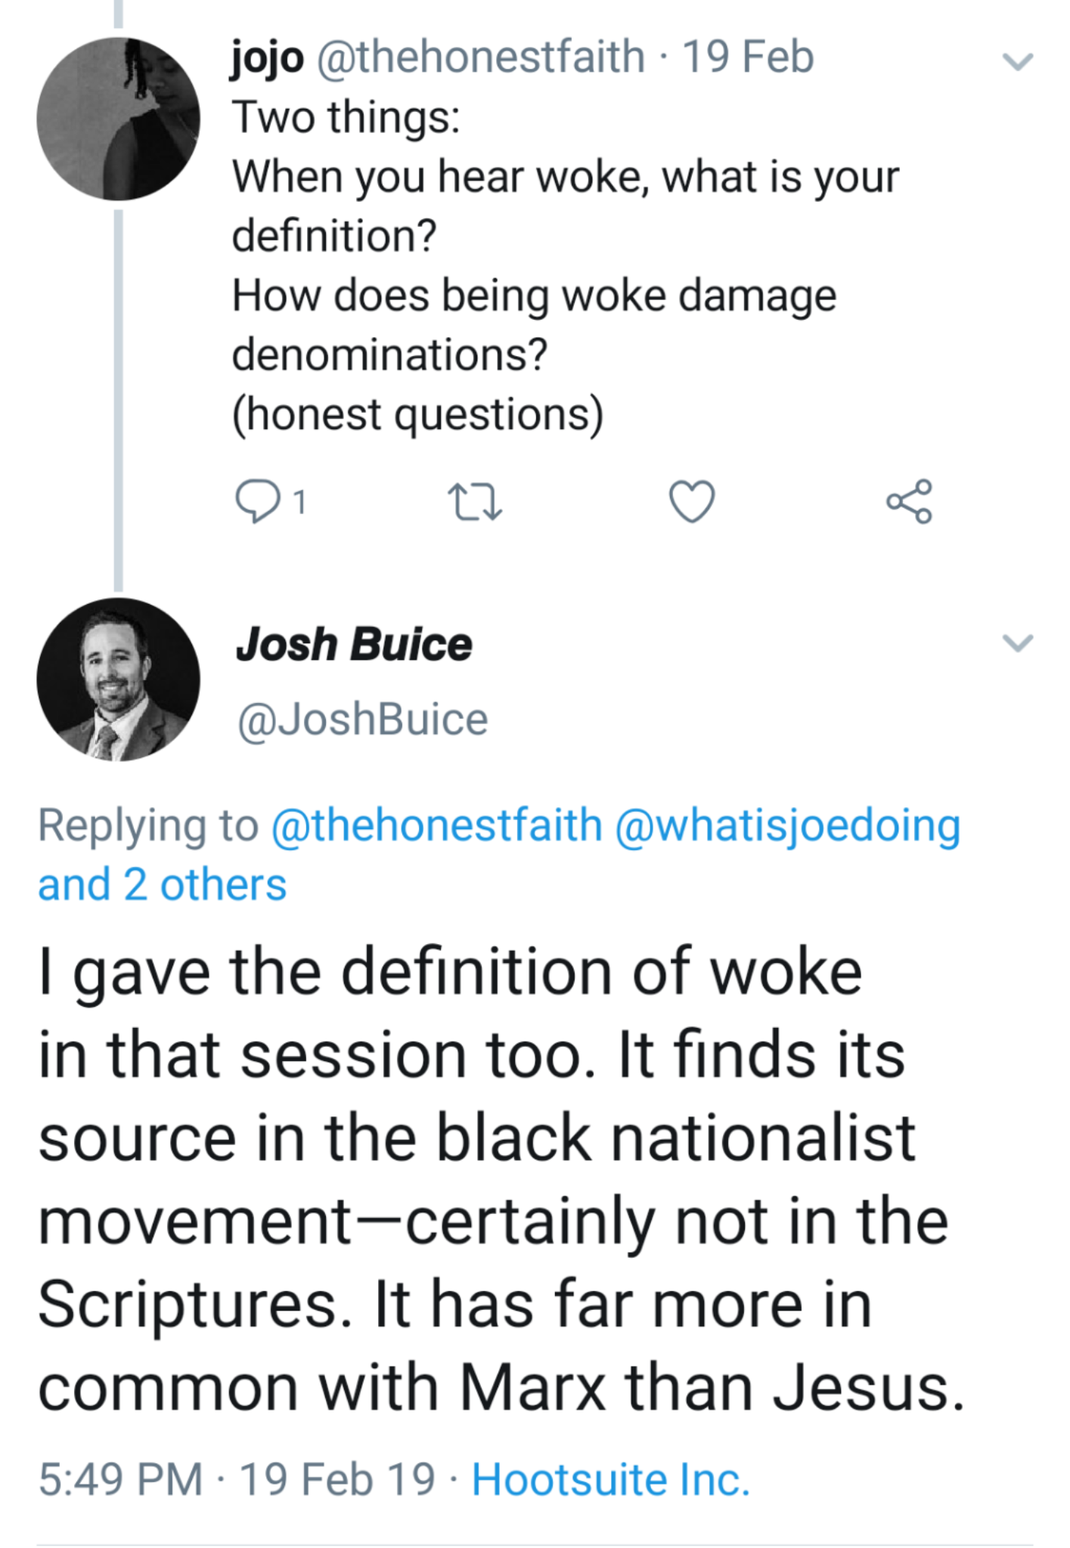Like jojo's tweet with heart icon
Image resolution: width=1070 pixels, height=1548 pixels.
click(692, 501)
